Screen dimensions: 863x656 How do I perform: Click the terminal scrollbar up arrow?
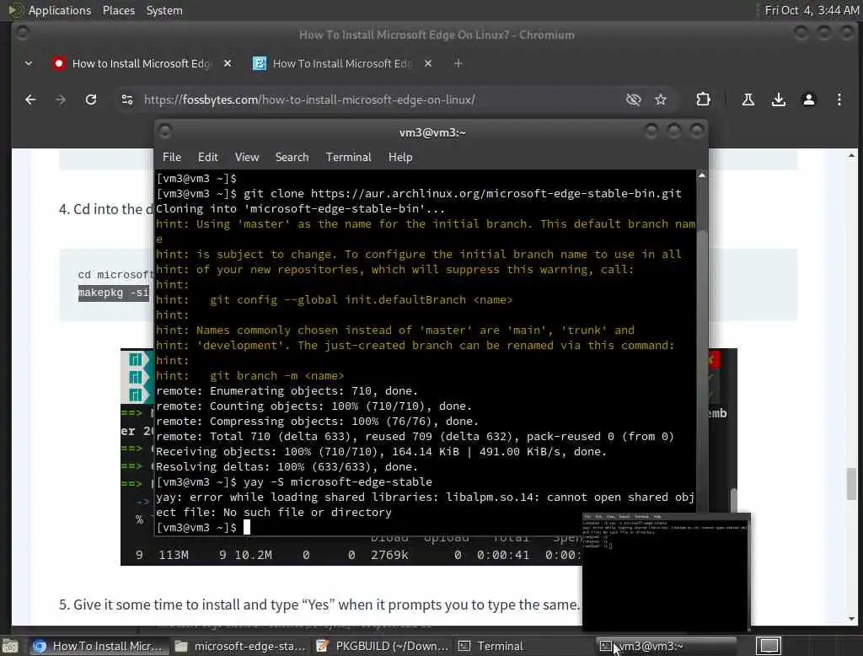pyautogui.click(x=702, y=175)
